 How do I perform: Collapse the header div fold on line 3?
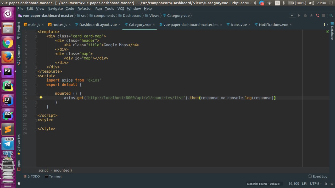pyautogui.click(x=36, y=41)
